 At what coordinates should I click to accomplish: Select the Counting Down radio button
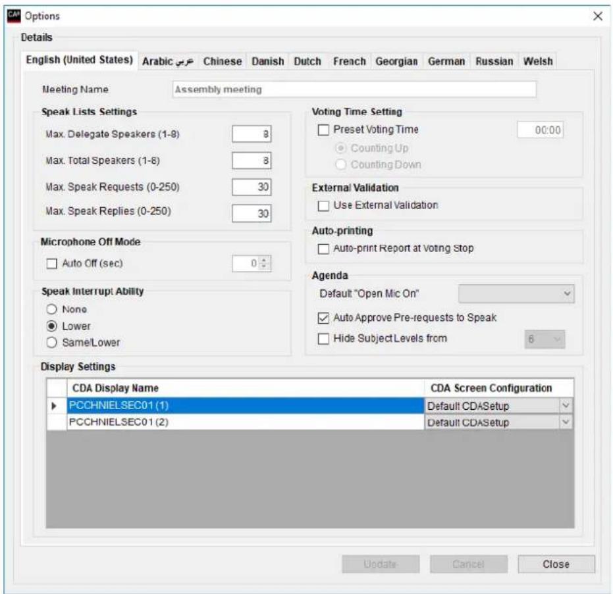pos(341,165)
